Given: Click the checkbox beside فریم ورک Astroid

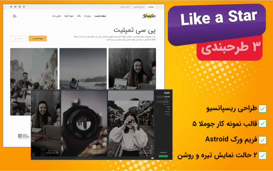Looking at the screenshot, I should (x=262, y=140).
